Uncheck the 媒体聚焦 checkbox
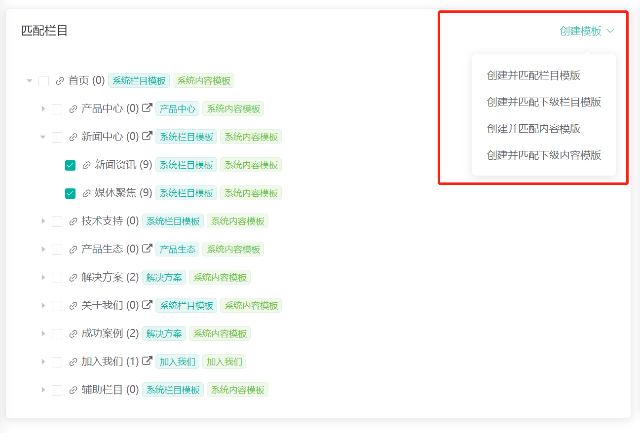This screenshot has height=433, width=640. (71, 193)
